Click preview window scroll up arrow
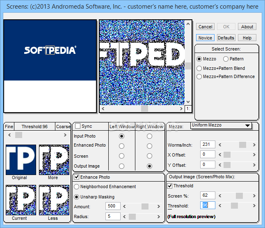265x228 pixels. 188,24
